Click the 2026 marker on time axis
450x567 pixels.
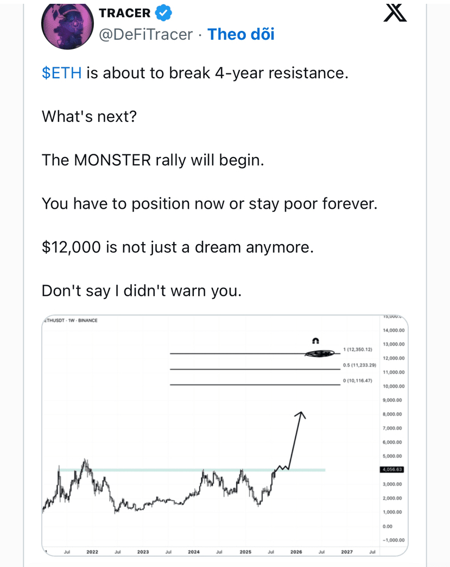coord(296,552)
